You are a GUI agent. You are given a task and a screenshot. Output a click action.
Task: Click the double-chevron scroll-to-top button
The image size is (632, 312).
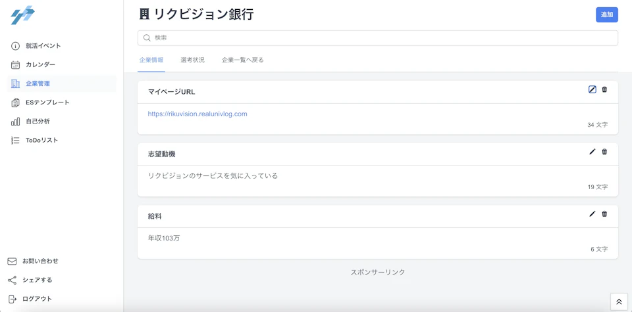pyautogui.click(x=619, y=301)
